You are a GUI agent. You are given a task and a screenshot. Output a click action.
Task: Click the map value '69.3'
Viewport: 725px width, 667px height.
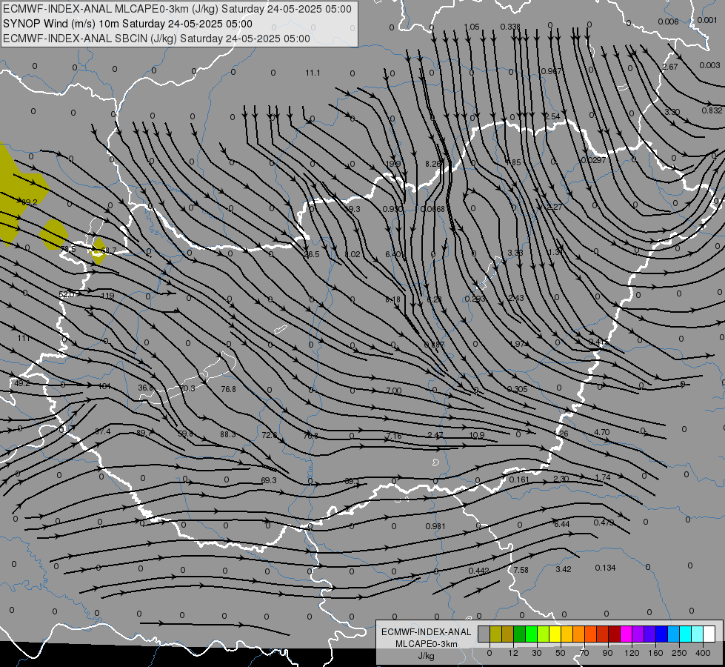tap(269, 480)
